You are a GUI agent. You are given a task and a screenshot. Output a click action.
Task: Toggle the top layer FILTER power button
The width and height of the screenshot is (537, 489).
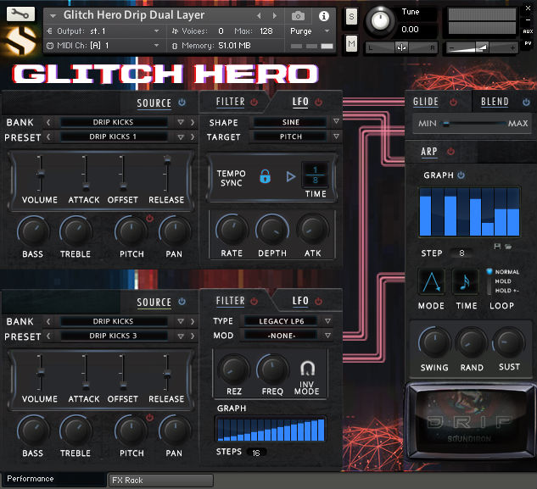pos(254,103)
